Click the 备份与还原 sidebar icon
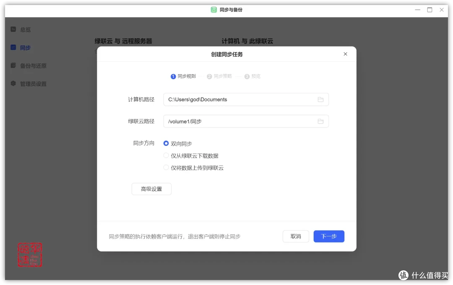Image resolution: width=453 pixels, height=285 pixels. click(13, 65)
